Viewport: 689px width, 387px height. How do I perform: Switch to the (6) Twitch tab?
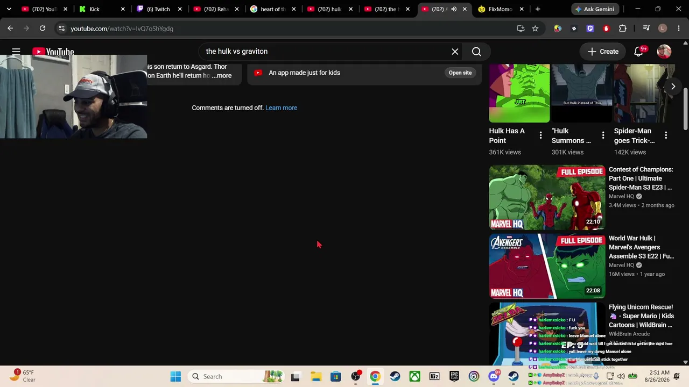158,9
